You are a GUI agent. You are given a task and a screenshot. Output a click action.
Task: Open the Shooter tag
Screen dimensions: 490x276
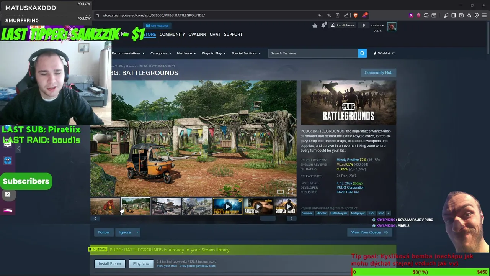pyautogui.click(x=321, y=213)
